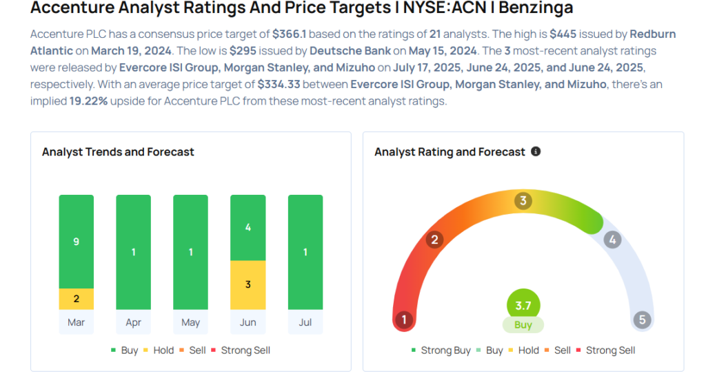Select gauge marker number 4
706x389 pixels.
pyautogui.click(x=612, y=240)
